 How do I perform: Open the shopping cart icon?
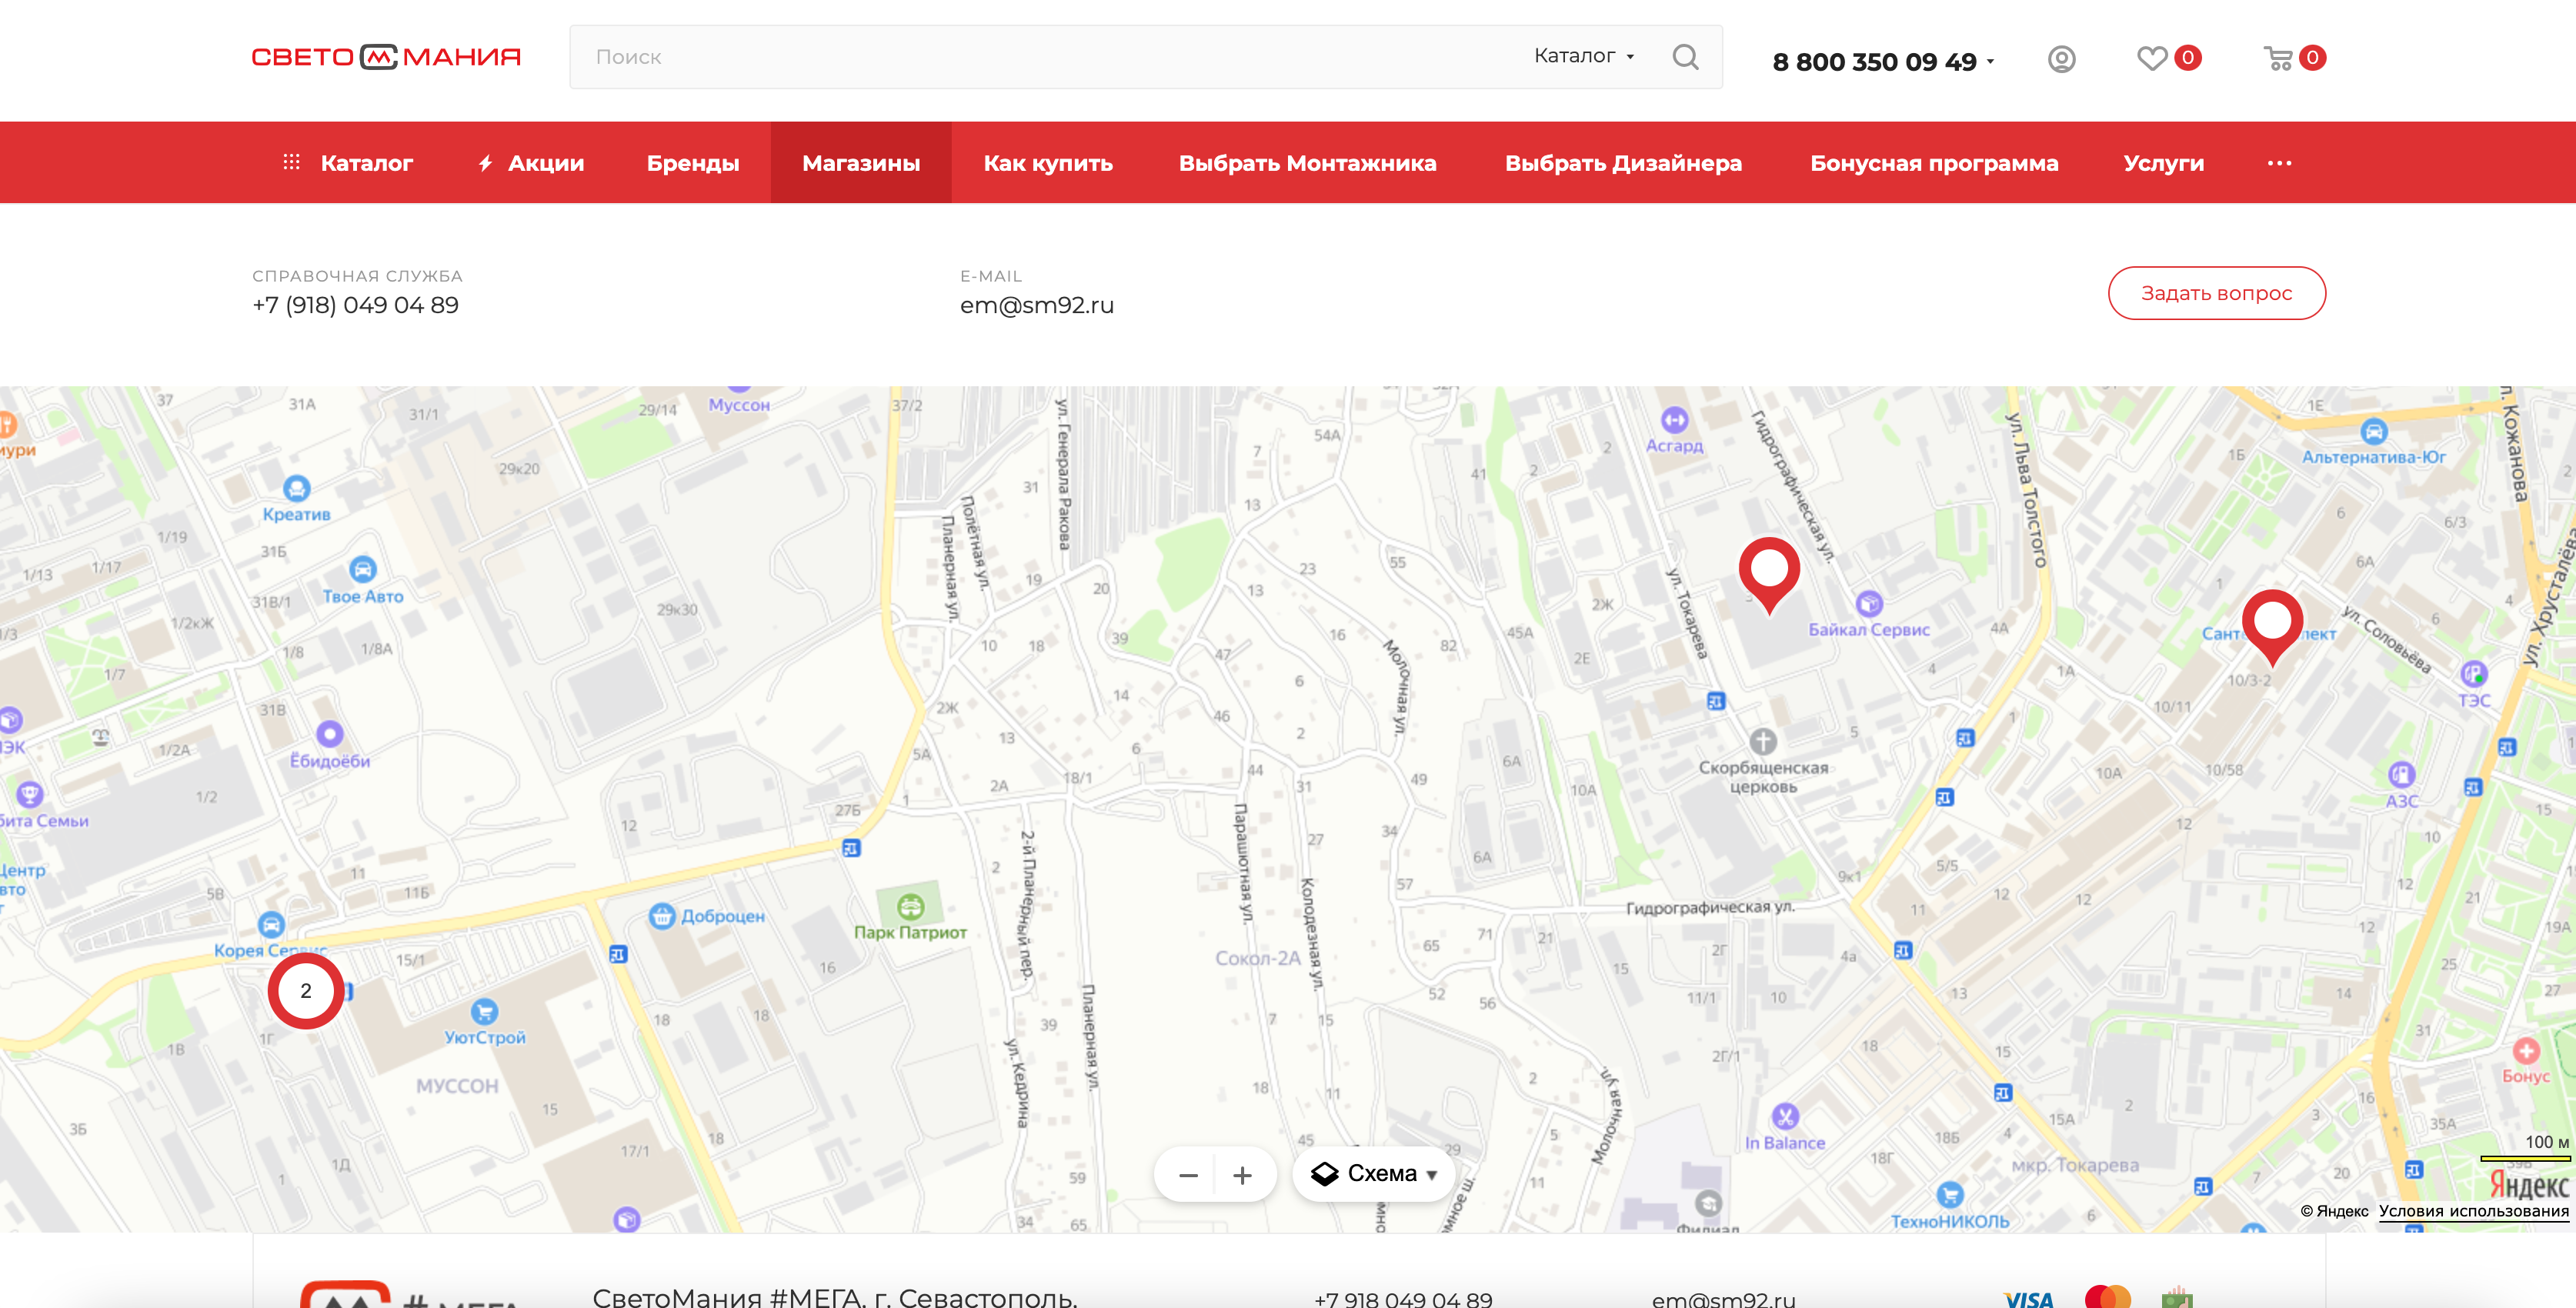2278,58
